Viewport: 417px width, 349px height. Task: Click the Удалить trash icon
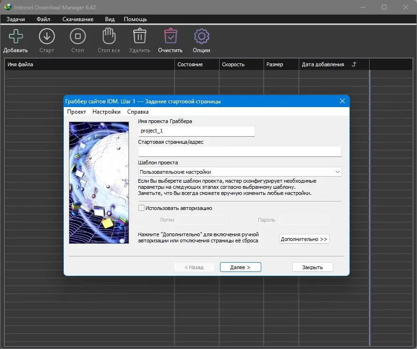click(140, 36)
